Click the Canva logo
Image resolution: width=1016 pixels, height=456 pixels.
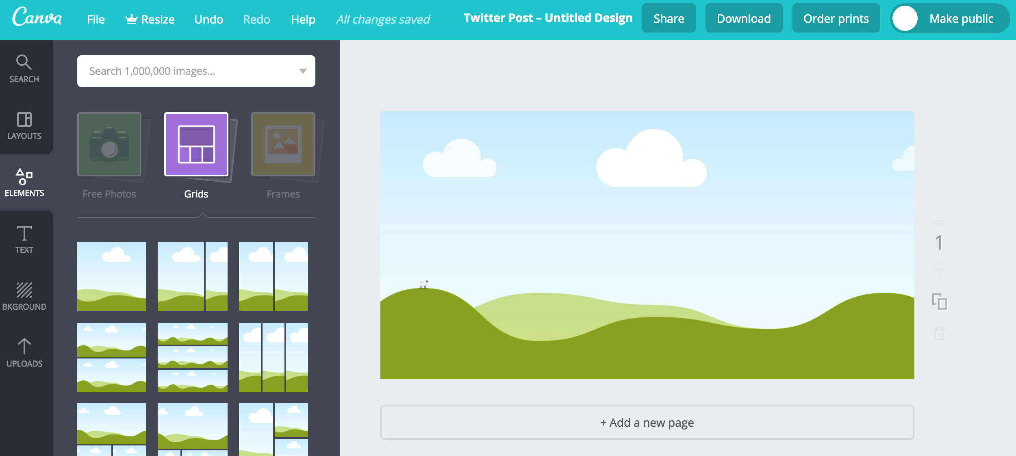coord(37,18)
